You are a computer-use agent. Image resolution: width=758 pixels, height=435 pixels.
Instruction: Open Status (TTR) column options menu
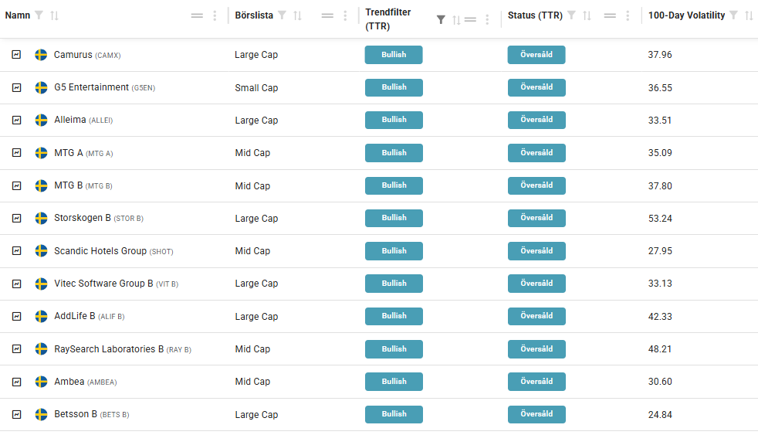coord(628,15)
